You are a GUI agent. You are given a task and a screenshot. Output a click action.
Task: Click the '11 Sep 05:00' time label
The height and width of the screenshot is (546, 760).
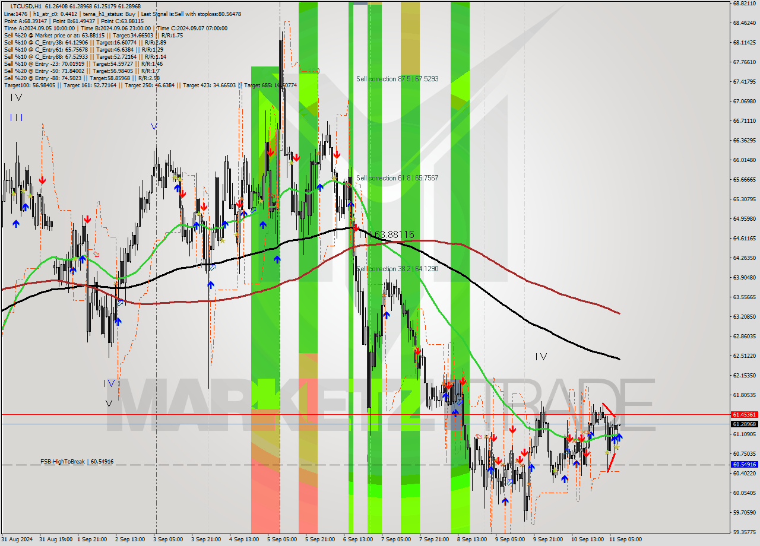click(x=625, y=539)
